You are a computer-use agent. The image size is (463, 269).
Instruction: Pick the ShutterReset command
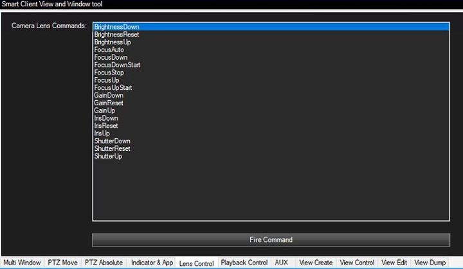point(112,148)
